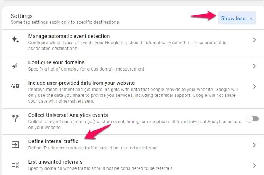
Task: Open List unwanted referrals setting
Action: (55, 162)
